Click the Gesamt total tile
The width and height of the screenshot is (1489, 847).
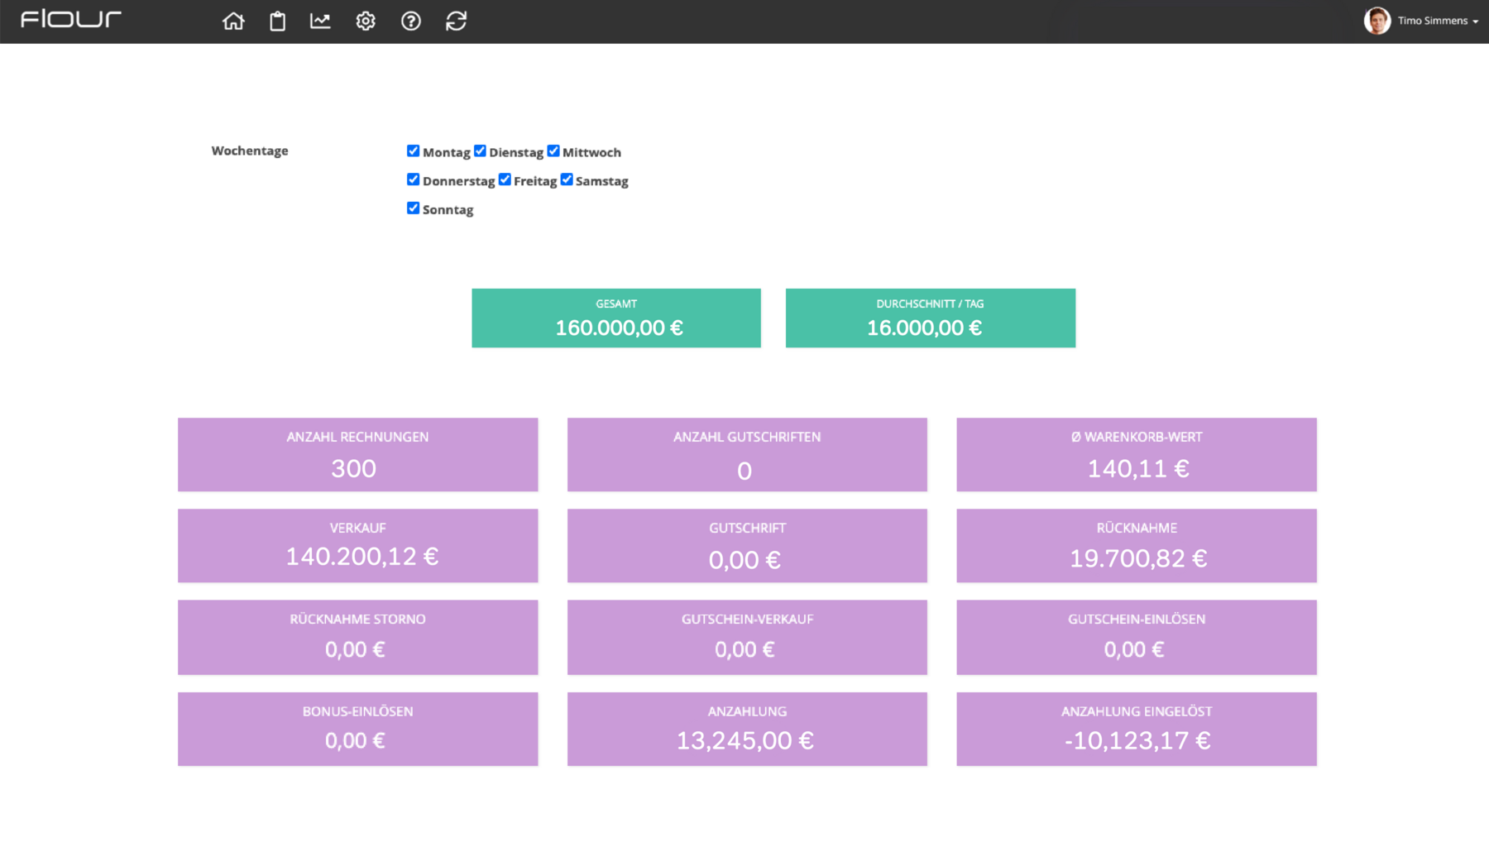(615, 318)
